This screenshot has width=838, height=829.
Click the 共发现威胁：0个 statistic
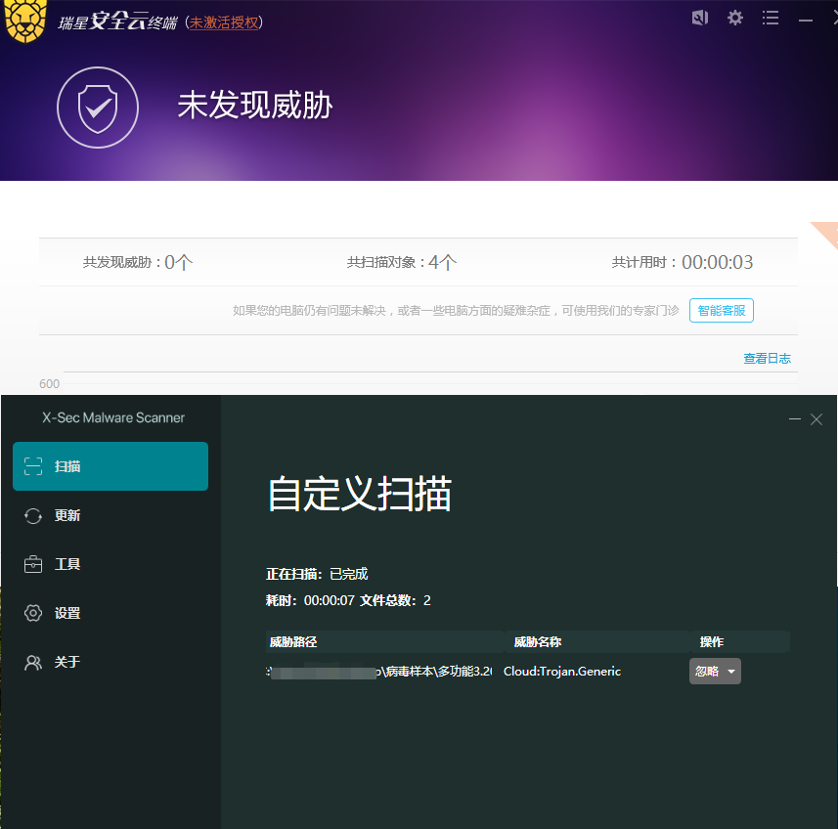click(138, 262)
